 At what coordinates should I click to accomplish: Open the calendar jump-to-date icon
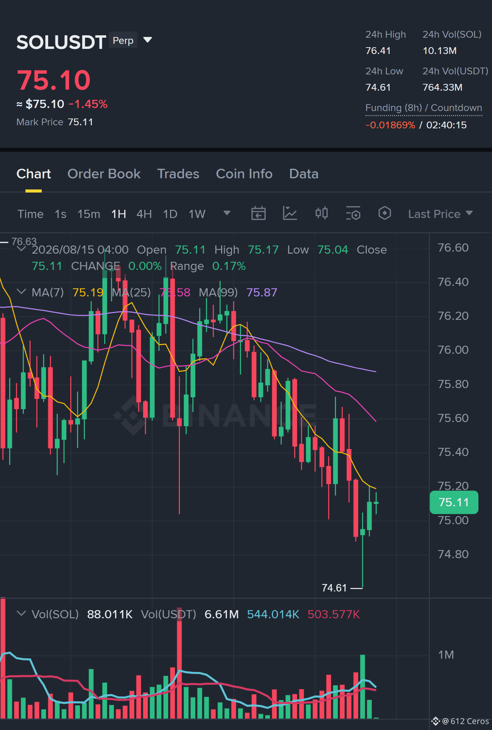258,214
